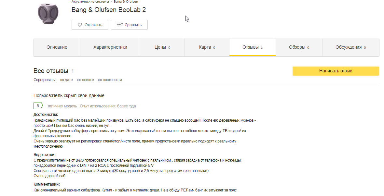Sort reviews по полезности
Image resolution: width=384 pixels, height=196 pixels.
click(110, 80)
